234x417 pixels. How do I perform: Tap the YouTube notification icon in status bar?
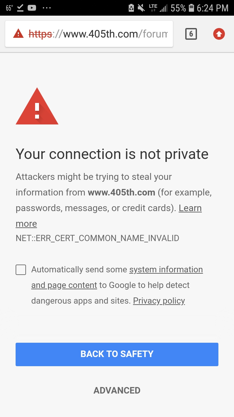pos(32,8)
